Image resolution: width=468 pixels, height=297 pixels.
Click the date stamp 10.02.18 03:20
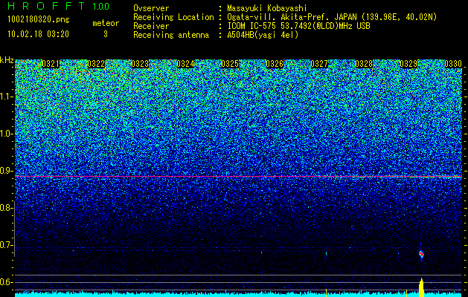pyautogui.click(x=38, y=34)
